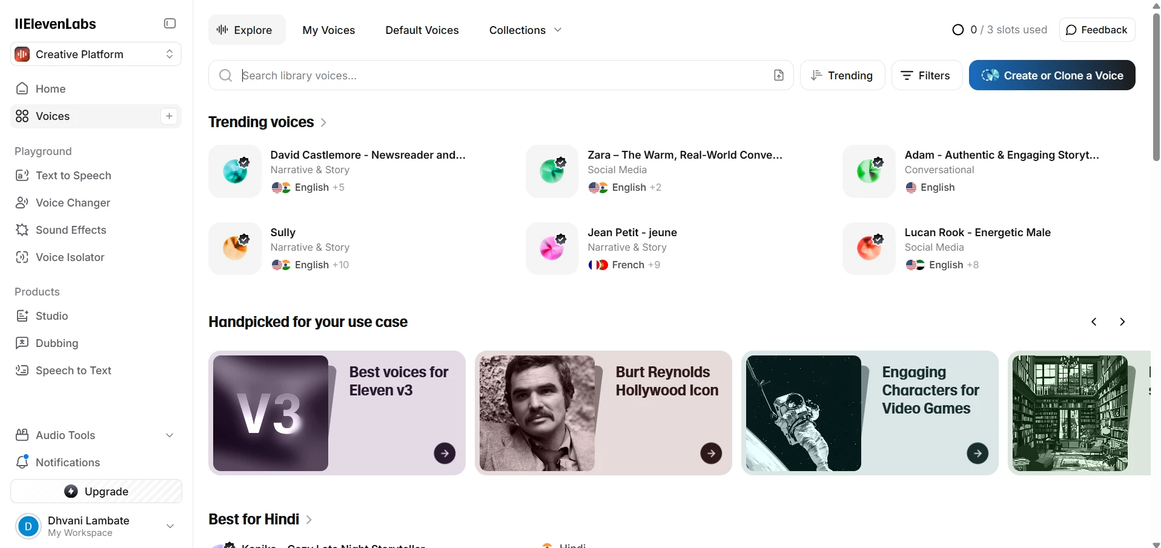Click the Text to Speech sidebar icon
Image resolution: width=1161 pixels, height=548 pixels.
point(22,176)
